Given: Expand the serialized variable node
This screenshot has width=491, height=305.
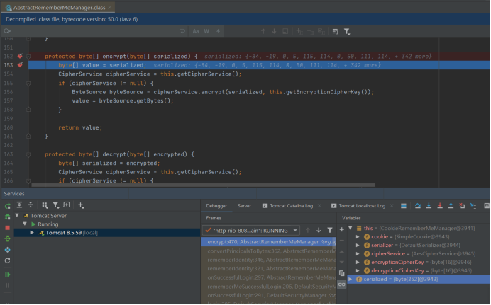Looking at the screenshot, I should 351,279.
